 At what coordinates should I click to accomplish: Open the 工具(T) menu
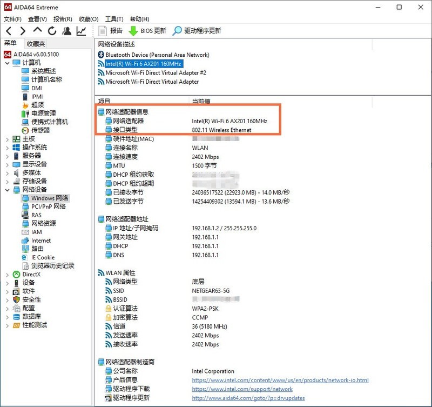pos(114,18)
